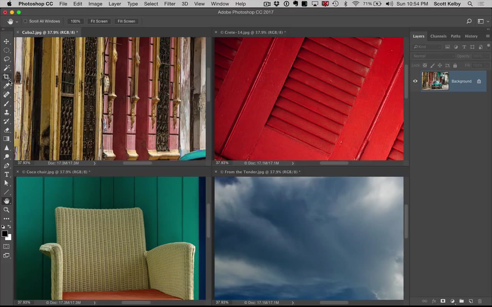
Task: Select the Crop tool
Action: coord(6,77)
